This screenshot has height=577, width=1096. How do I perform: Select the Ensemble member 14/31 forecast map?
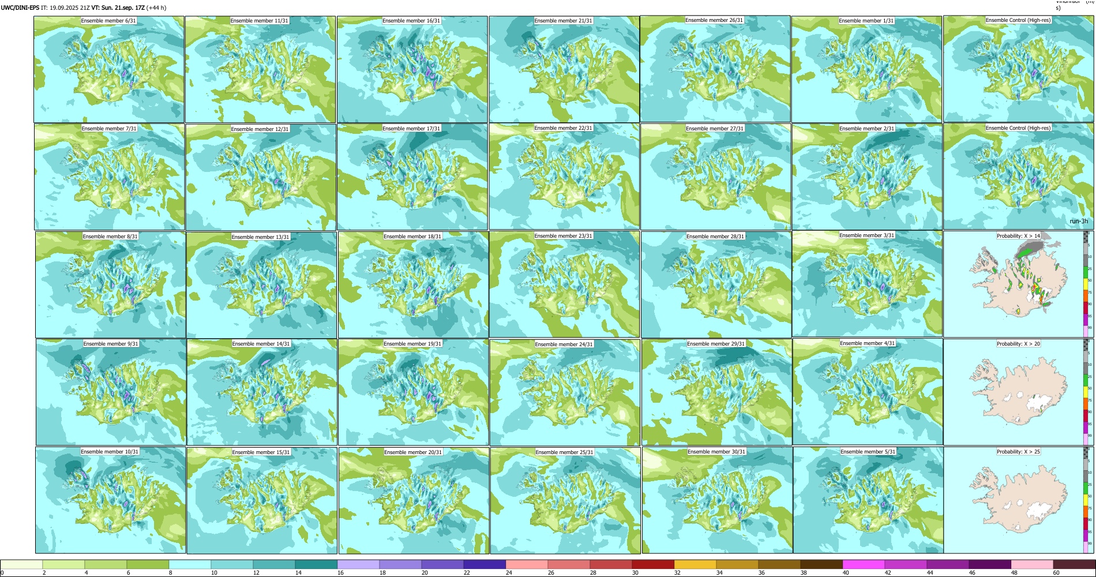(x=262, y=392)
